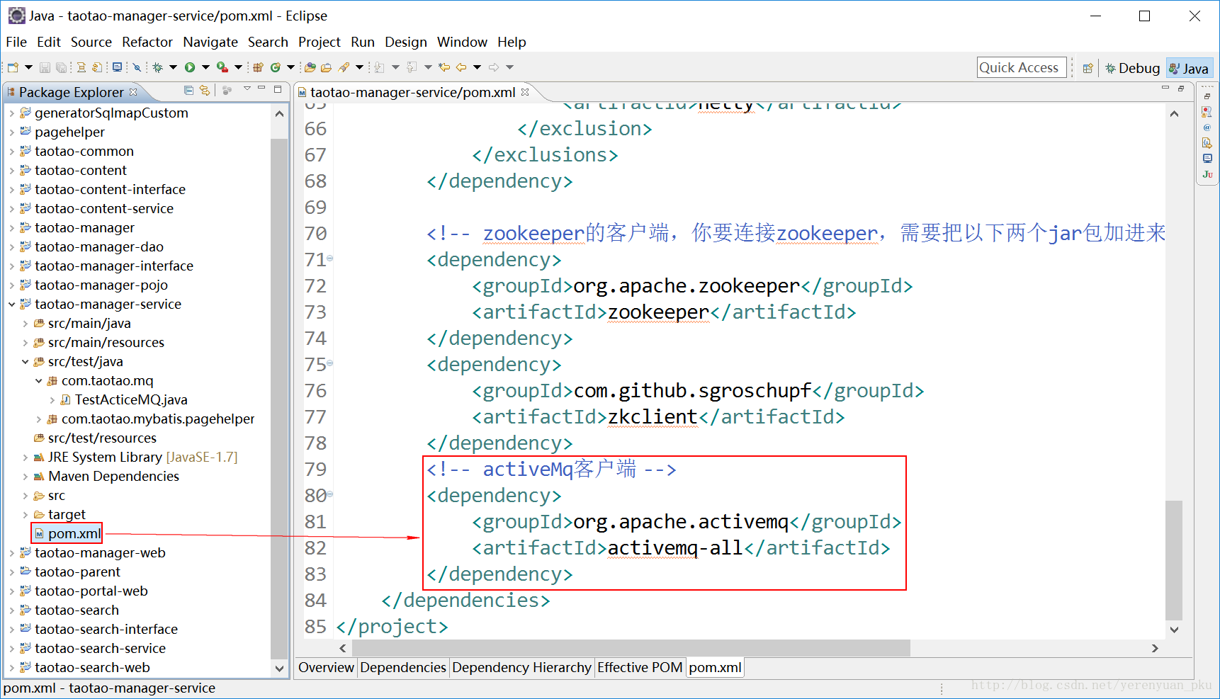Click the Back navigation arrow icon
Viewport: 1220px width, 699px height.
point(461,67)
